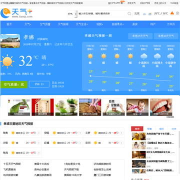Click the 孝感15天天气 button

pos(140,36)
